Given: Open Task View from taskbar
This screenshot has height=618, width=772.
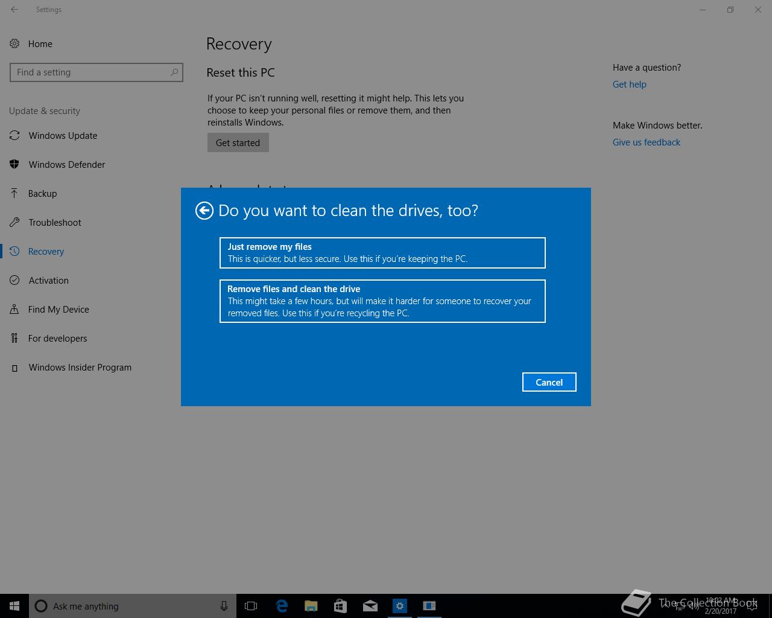Looking at the screenshot, I should coord(251,606).
